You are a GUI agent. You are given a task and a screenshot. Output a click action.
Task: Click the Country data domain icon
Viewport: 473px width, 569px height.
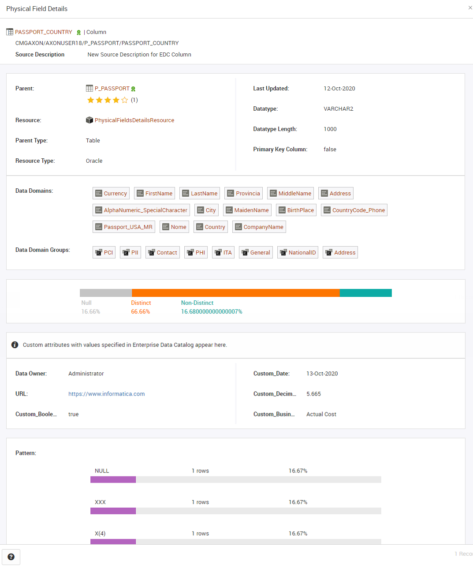[200, 227]
